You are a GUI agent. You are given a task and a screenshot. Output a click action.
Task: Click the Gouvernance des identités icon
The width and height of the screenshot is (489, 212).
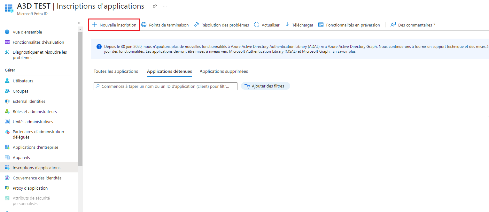(x=7, y=178)
